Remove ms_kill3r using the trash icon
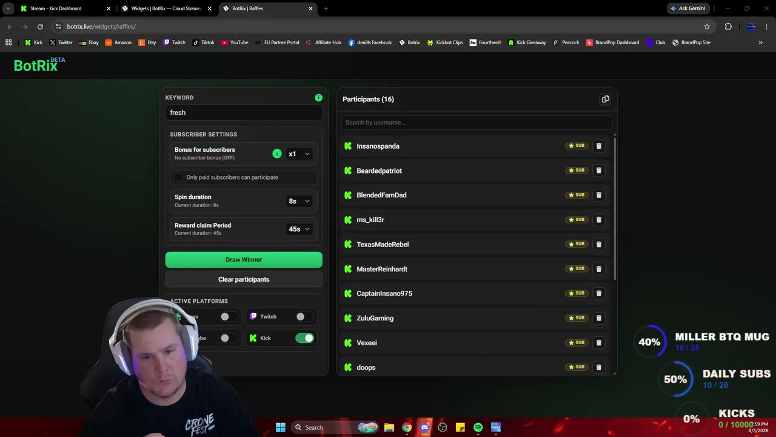 pyautogui.click(x=598, y=220)
